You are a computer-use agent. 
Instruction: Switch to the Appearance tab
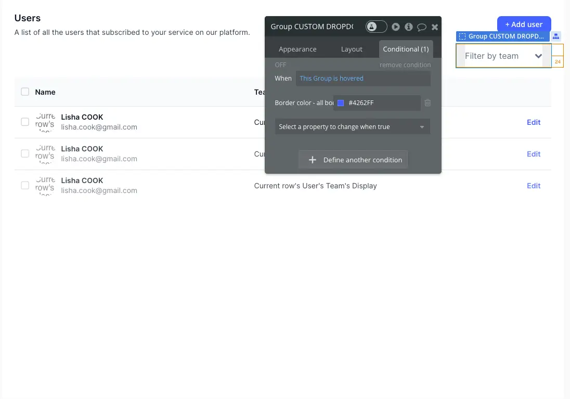(x=297, y=49)
